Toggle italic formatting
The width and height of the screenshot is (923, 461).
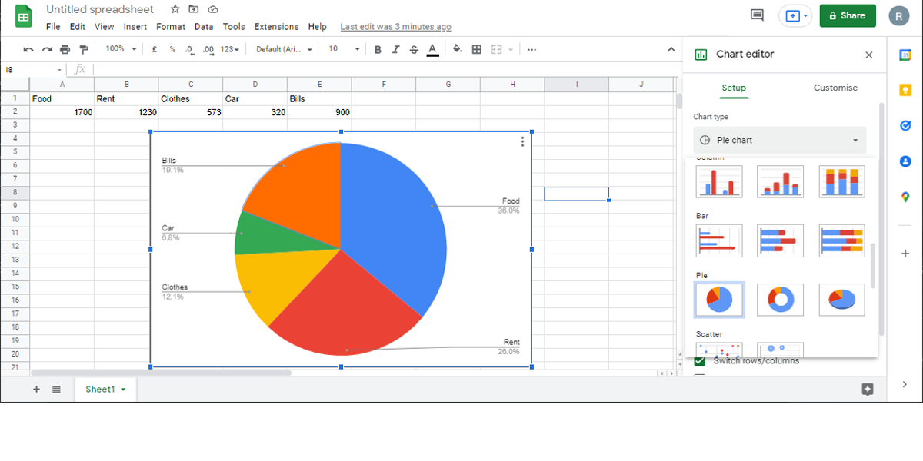tap(396, 49)
